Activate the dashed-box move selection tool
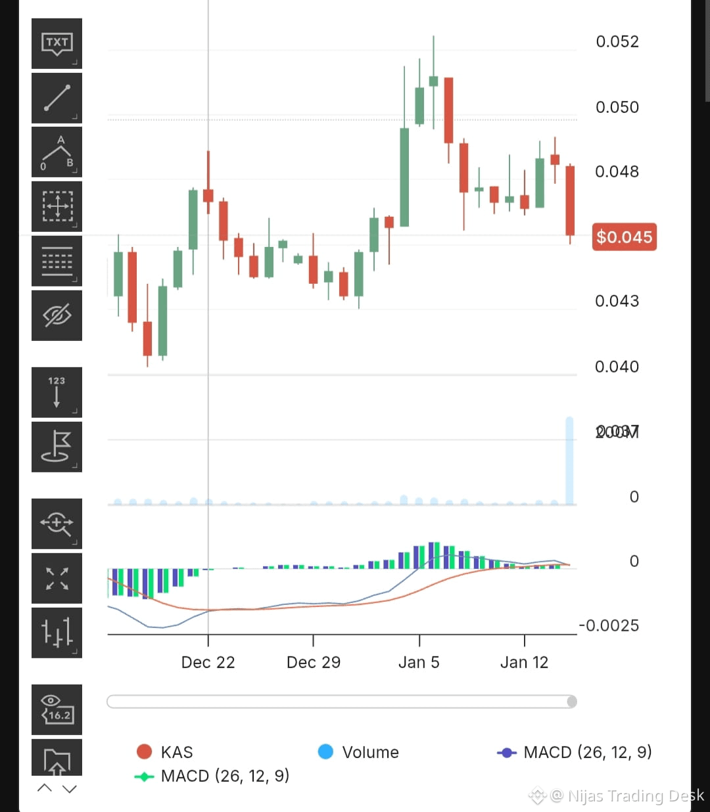 click(57, 206)
